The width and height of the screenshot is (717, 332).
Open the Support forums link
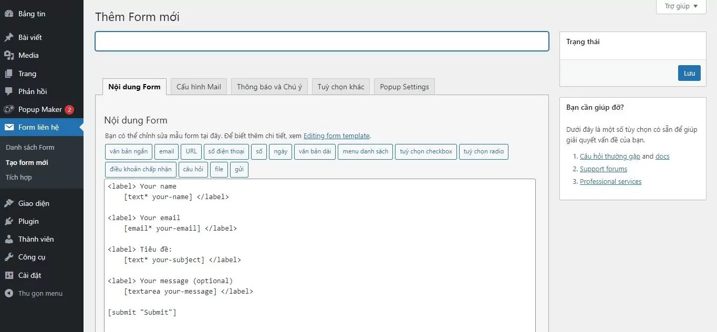click(604, 169)
